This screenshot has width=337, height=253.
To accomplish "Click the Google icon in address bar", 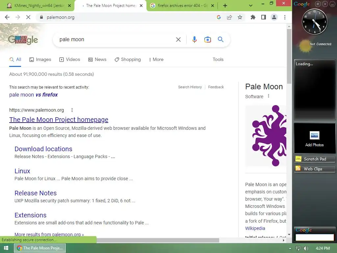I will [x=219, y=17].
